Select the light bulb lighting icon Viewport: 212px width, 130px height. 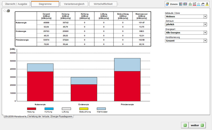tap(207, 4)
